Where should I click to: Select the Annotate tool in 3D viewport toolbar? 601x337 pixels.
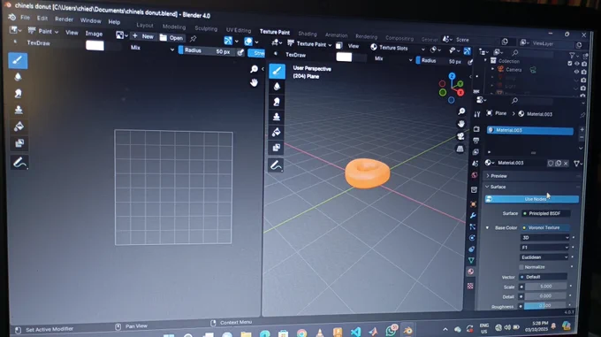pos(276,165)
